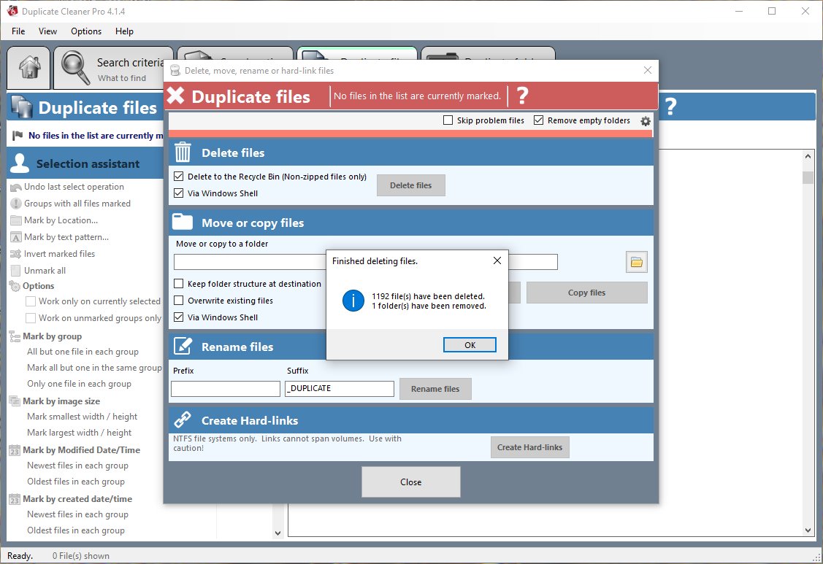This screenshot has width=823, height=564.
Task: Click the Mark by Modified Date/Time calendar icon
Action: coord(15,450)
